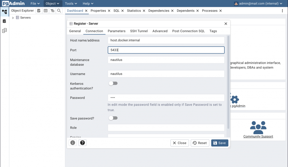Close the SQL tab
Image resolution: width=288 pixels, height=167 pixels.
(123, 11)
